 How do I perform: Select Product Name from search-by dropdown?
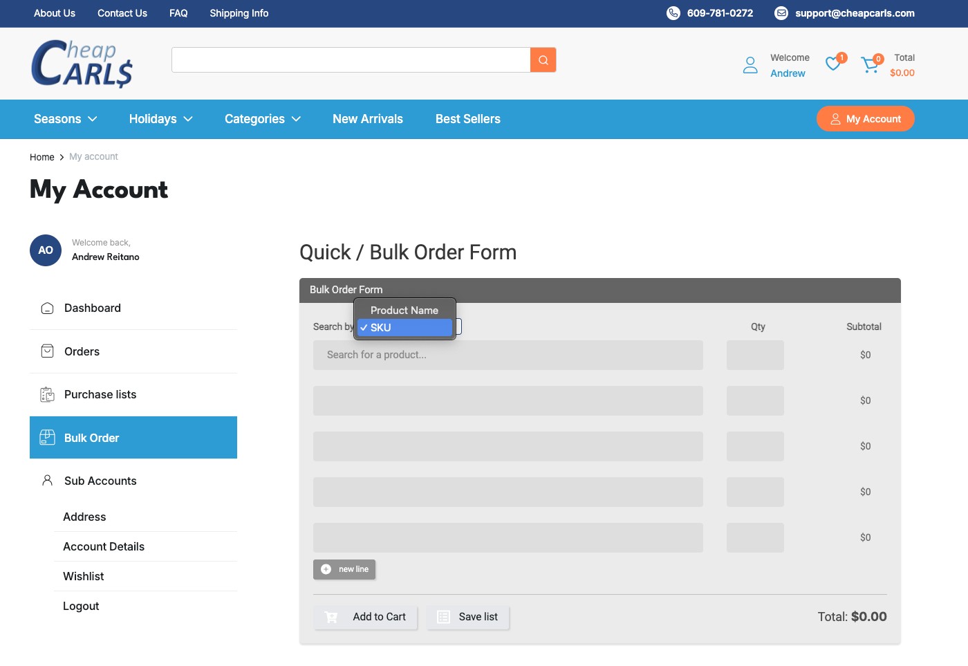click(x=404, y=311)
